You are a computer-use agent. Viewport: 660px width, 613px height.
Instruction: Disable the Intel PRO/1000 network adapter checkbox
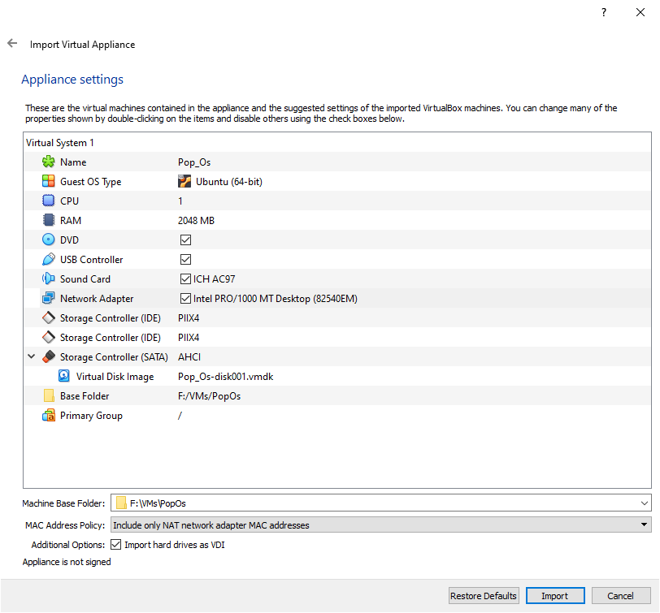(x=185, y=298)
